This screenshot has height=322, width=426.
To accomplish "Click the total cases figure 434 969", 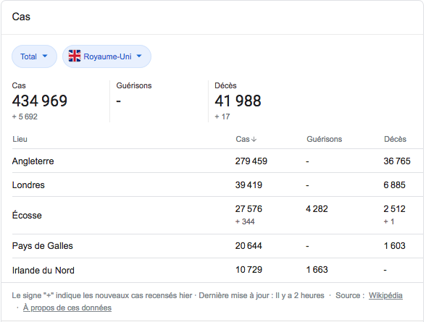I will (x=40, y=101).
